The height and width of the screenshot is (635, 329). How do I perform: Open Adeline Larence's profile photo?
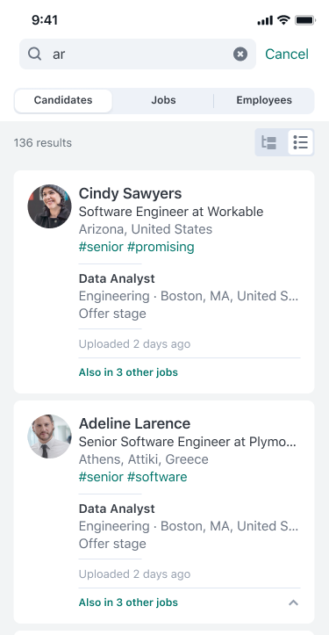pyautogui.click(x=49, y=437)
